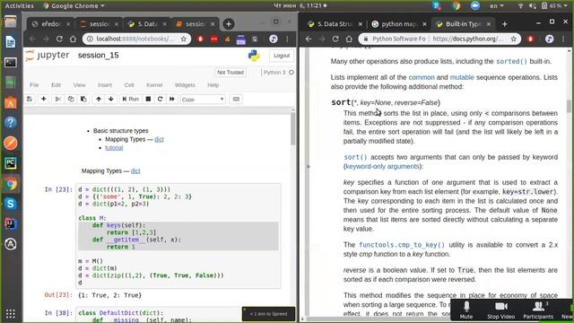This screenshot has width=574, height=323.
Task: Reload the Jupyter browser page
Action: tap(59, 39)
